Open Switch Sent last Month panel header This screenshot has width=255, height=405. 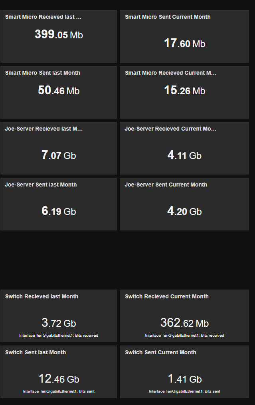36,353
